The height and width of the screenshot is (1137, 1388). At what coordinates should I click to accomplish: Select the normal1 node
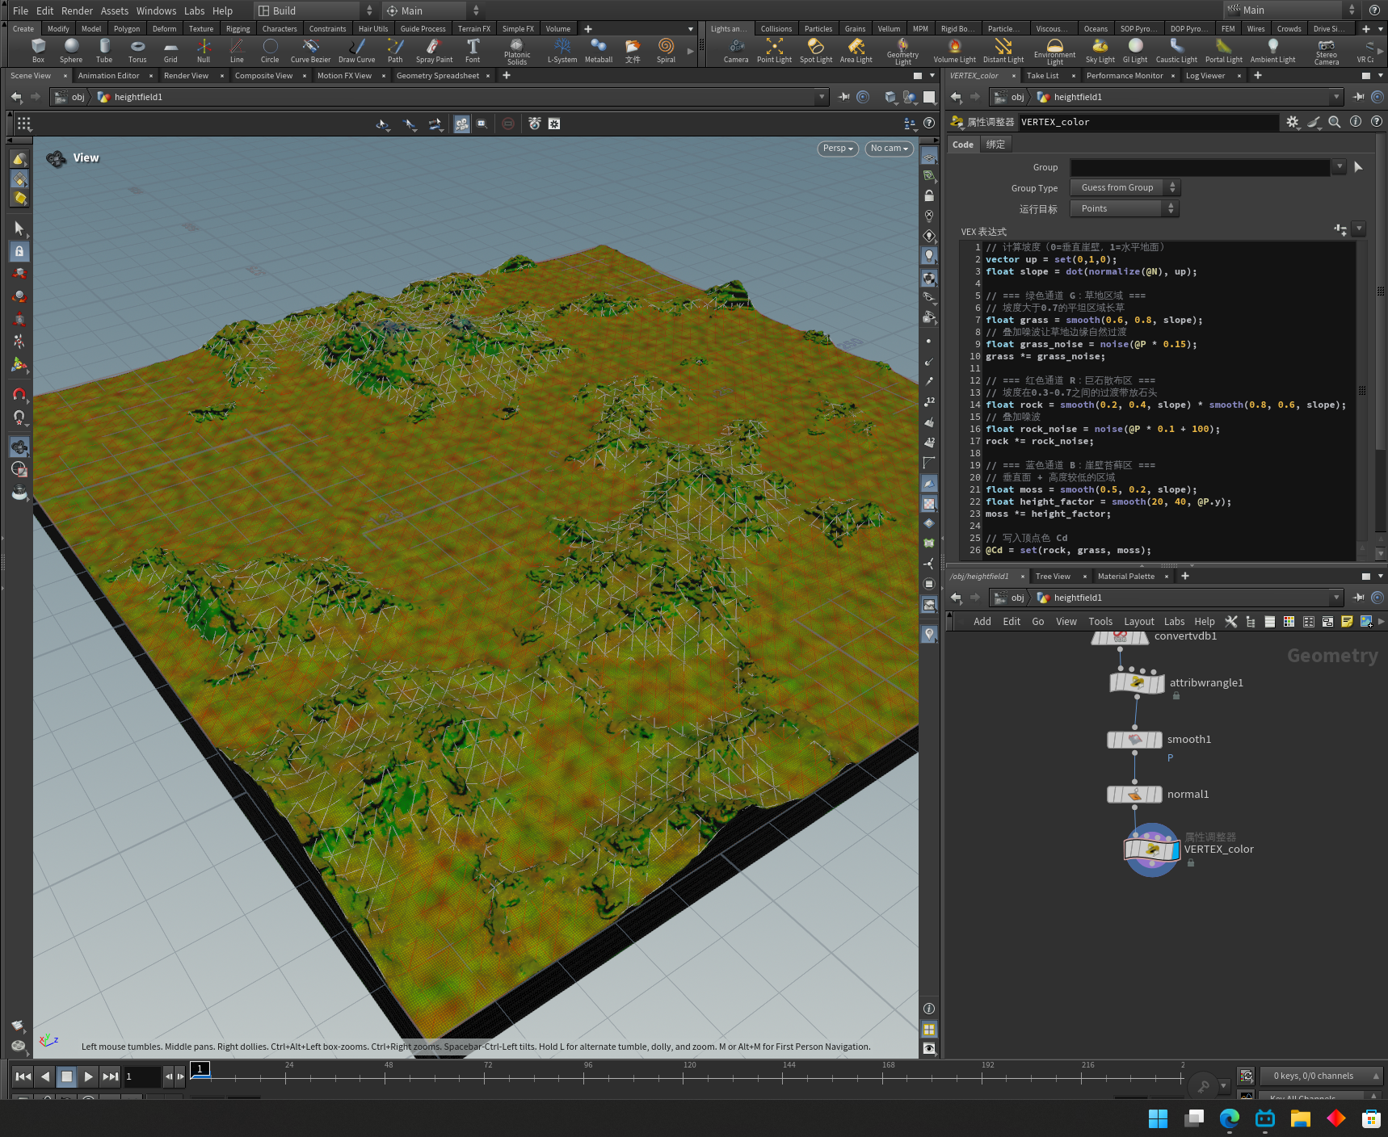(x=1134, y=795)
